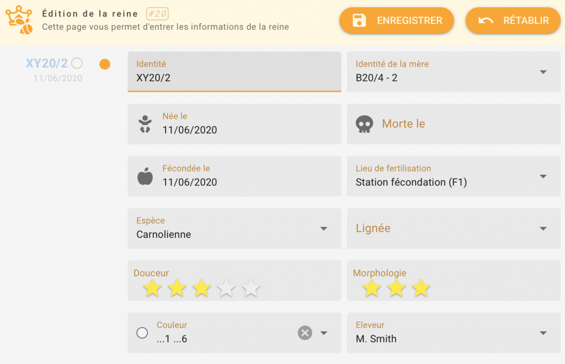Select the XY20/2 queen entry in sidebar
The width and height of the screenshot is (565, 364).
47,64
